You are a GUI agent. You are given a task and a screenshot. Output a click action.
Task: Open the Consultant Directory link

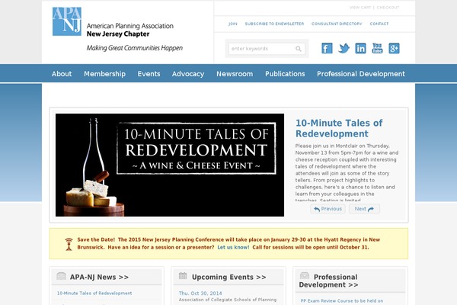[337, 24]
